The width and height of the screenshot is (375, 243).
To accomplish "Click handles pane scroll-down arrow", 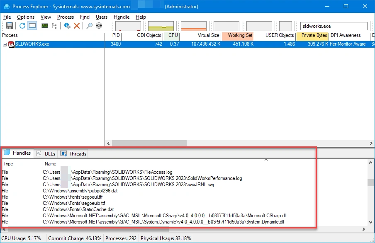I will coord(370,222).
